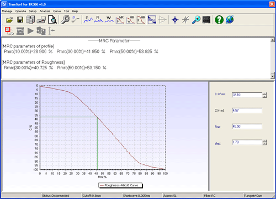
Task: Click the open folder icon in toolbar
Action: click(x=9, y=20)
